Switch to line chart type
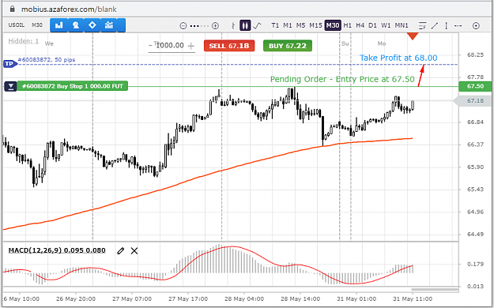The image size is (494, 308). tap(257, 25)
